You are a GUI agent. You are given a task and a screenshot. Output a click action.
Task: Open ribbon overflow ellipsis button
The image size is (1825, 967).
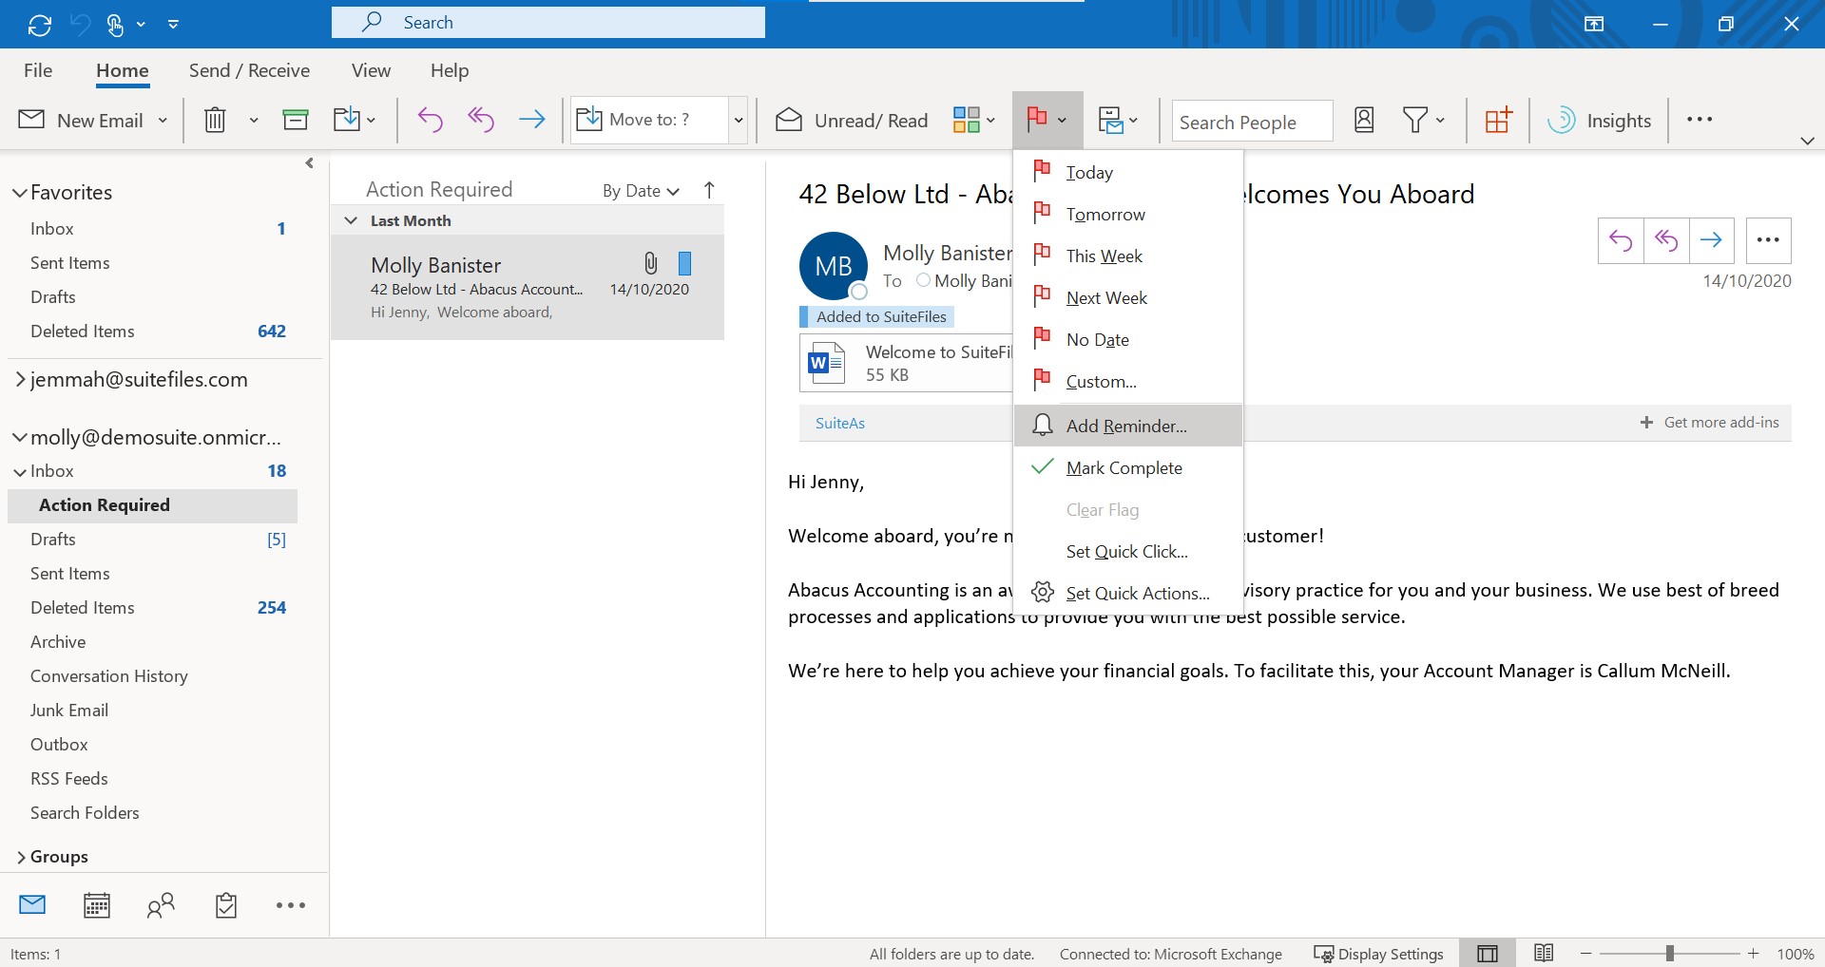point(1700,120)
